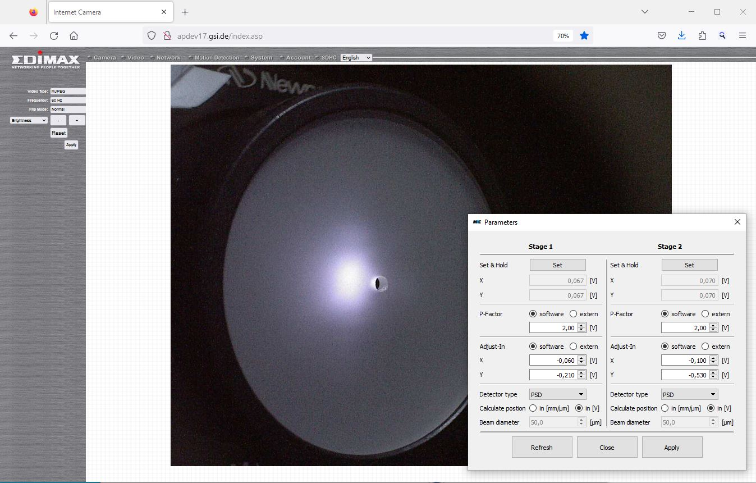Open the Save to Pocket icon
756x483 pixels.
pyautogui.click(x=662, y=35)
